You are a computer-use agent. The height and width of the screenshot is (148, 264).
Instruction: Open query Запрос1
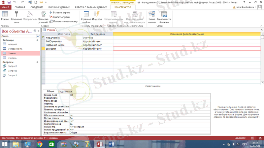click(13, 66)
